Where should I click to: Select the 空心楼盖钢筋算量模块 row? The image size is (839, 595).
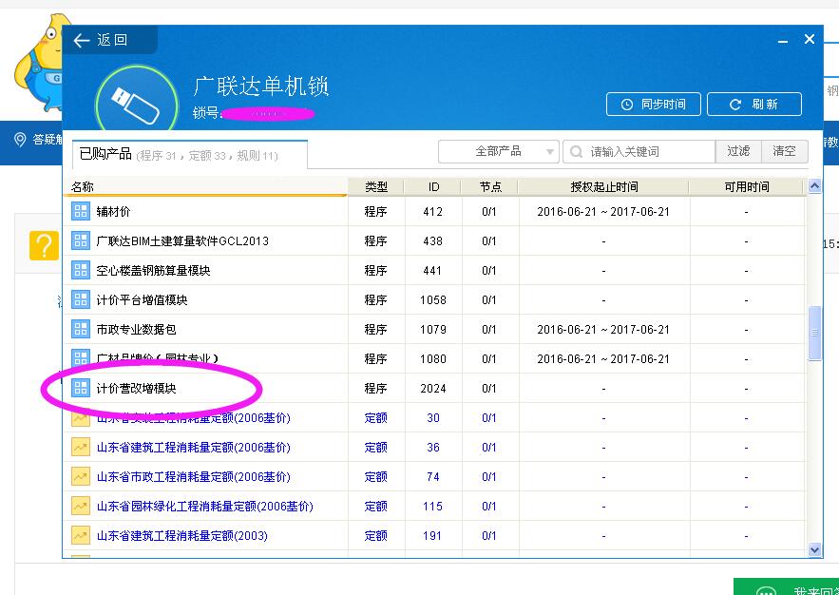[434, 270]
